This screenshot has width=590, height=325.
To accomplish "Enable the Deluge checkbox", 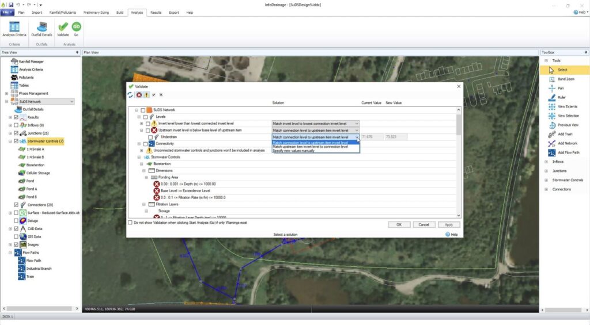I will point(16,220).
